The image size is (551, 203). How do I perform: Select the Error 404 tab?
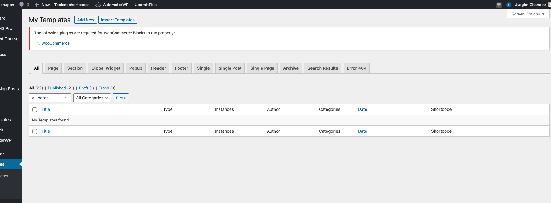357,68
